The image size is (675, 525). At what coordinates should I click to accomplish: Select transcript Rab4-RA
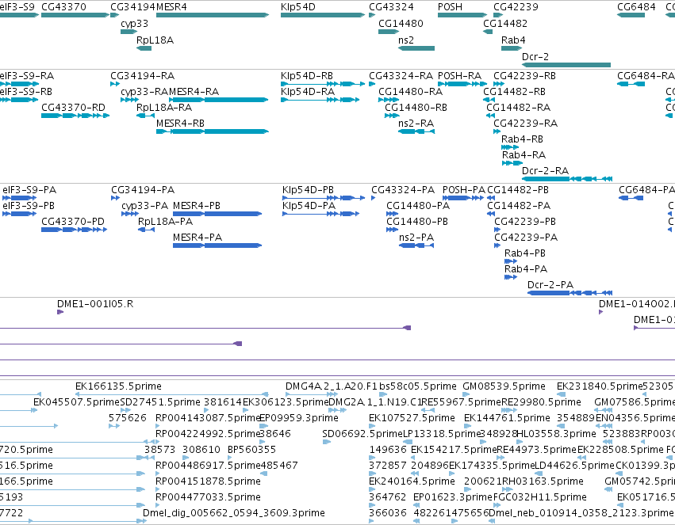click(512, 163)
